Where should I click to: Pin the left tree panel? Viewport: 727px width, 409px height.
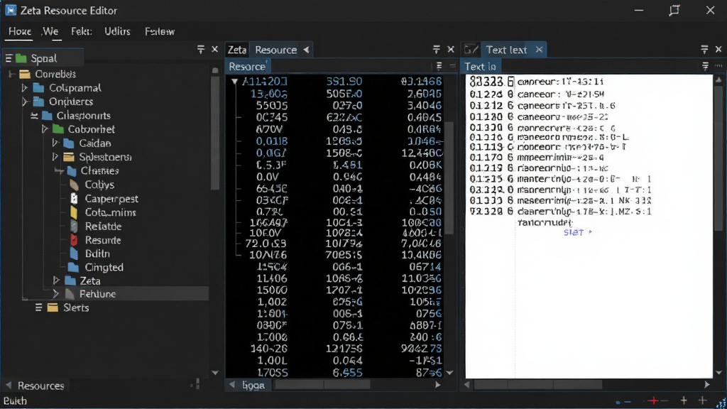tap(201, 49)
